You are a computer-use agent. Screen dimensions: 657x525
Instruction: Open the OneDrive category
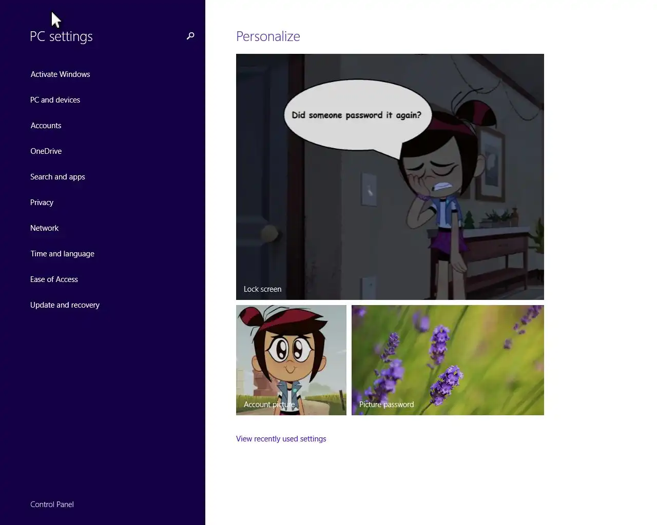[46, 151]
